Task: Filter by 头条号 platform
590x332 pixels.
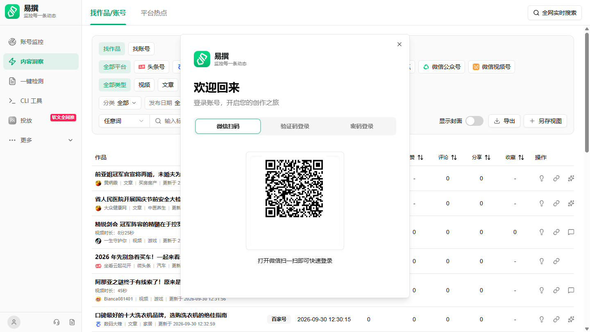Action: coord(152,67)
